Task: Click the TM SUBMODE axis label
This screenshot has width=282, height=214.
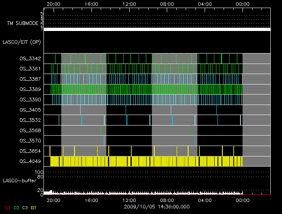Action: click(x=23, y=23)
